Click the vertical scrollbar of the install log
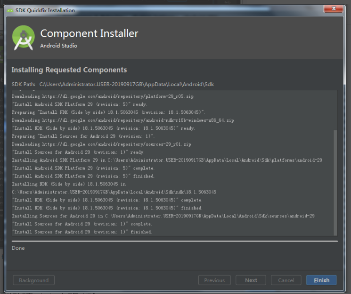This screenshot has width=351, height=294. (335, 182)
